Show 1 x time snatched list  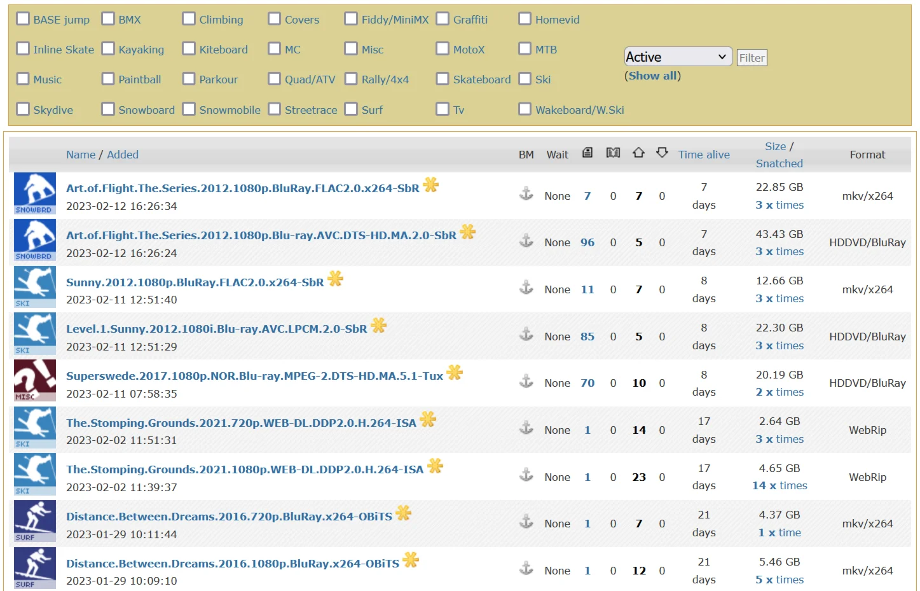[779, 532]
